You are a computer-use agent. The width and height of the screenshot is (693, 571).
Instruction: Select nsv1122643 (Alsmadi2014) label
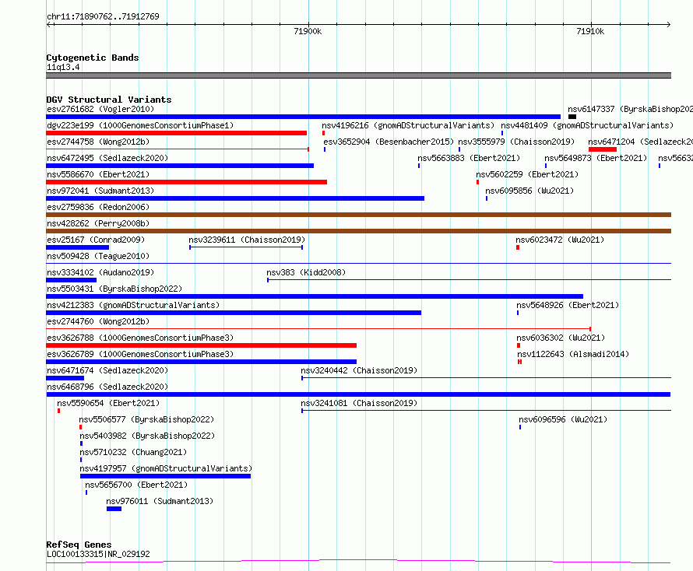[x=573, y=354]
